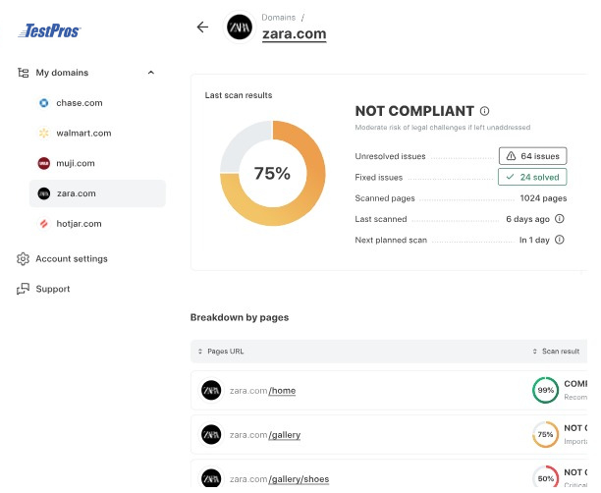Open the 64 issues button
This screenshot has height=493, width=601.
click(x=533, y=156)
